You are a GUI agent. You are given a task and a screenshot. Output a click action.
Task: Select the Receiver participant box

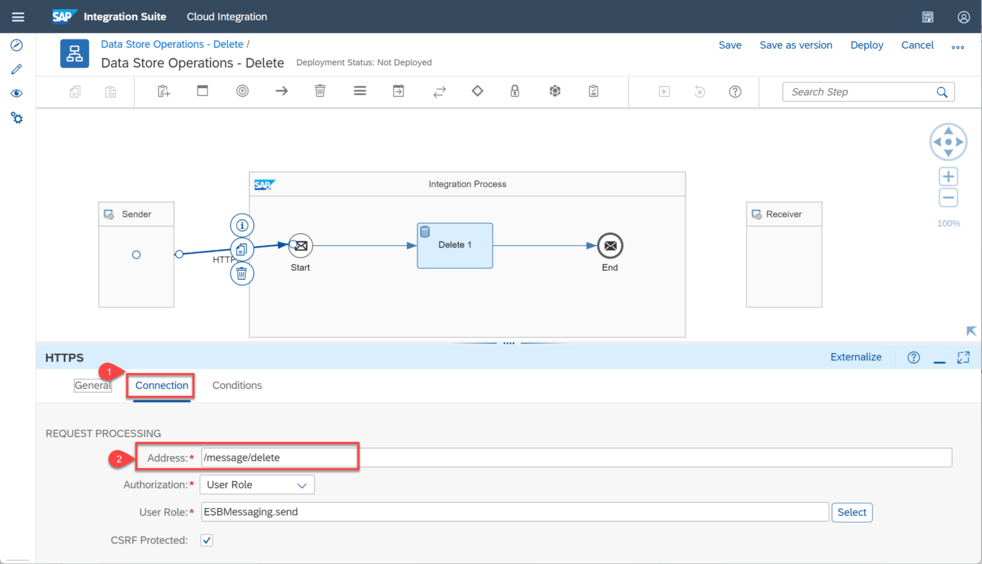[x=784, y=255]
